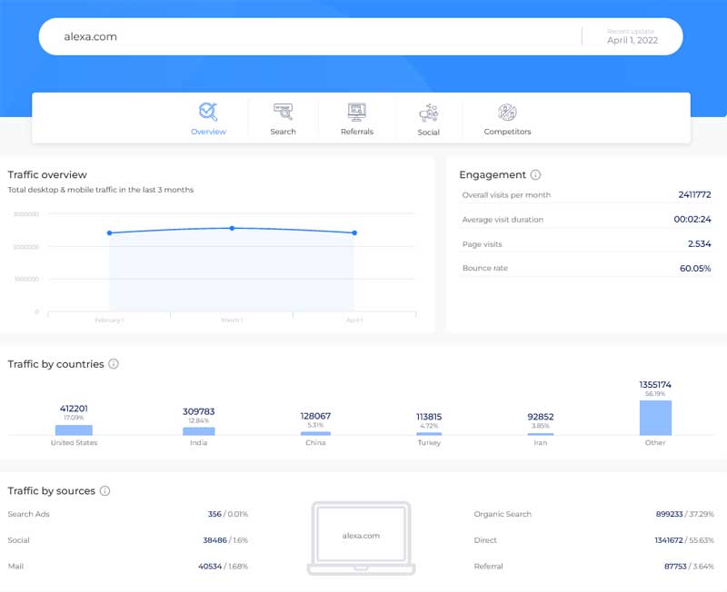Click the Referral source label

[488, 566]
